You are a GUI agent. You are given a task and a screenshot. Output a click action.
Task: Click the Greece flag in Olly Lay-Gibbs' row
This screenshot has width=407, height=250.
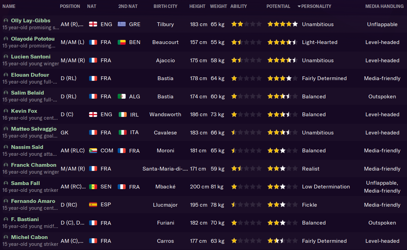coord(122,24)
